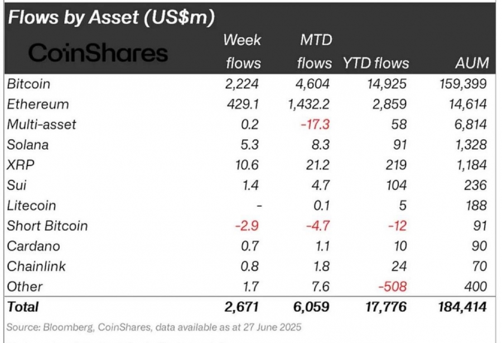
Task: Click the Multi-asset MTD value -17.3
Action: click(x=315, y=125)
